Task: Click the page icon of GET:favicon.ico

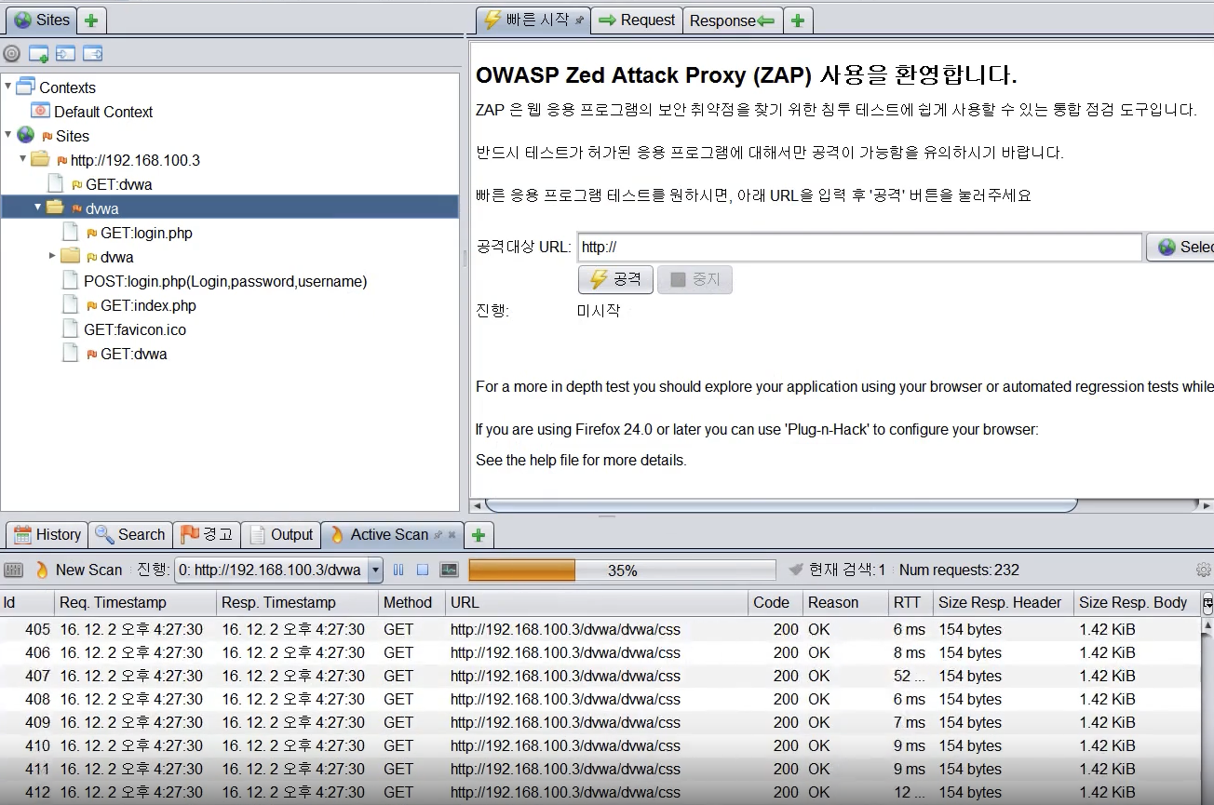Action: coord(69,329)
